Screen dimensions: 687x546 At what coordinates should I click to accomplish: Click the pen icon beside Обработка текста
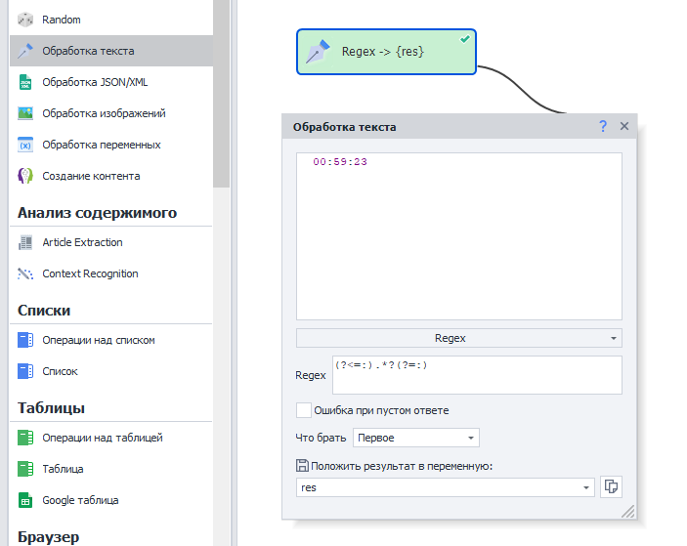pyautogui.click(x=25, y=51)
